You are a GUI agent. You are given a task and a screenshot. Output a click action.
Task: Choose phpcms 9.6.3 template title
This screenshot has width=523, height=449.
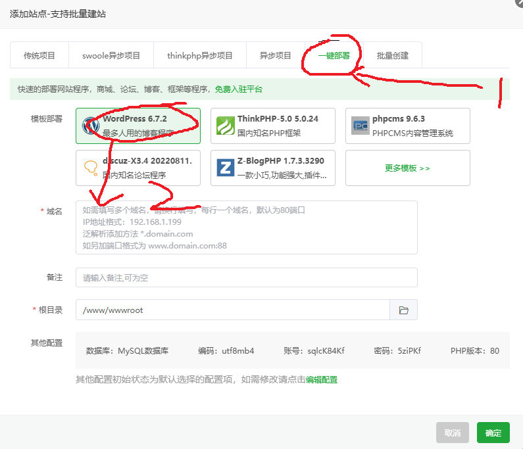[x=399, y=119]
